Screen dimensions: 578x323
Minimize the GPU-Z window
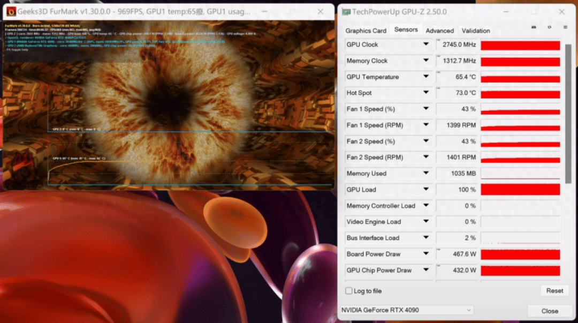tap(506, 12)
